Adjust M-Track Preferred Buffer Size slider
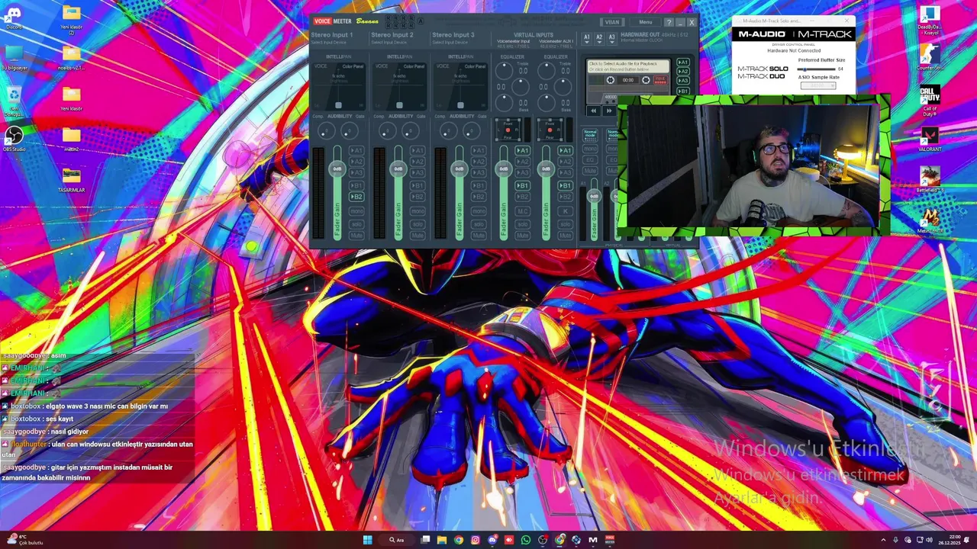 (816, 69)
